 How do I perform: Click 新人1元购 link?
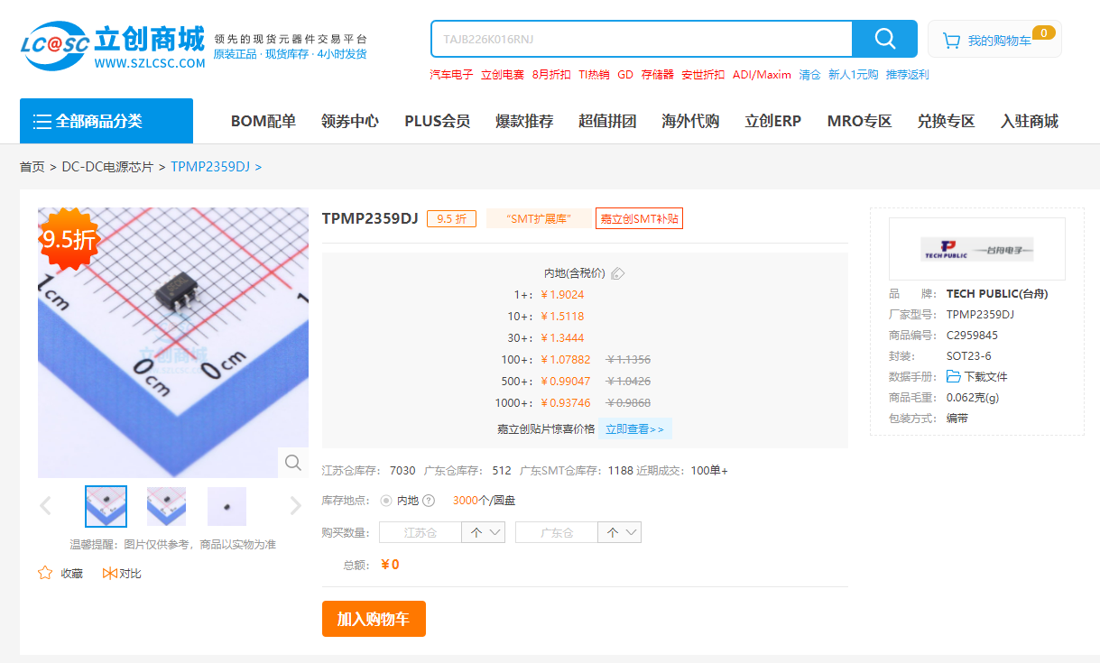(x=854, y=75)
